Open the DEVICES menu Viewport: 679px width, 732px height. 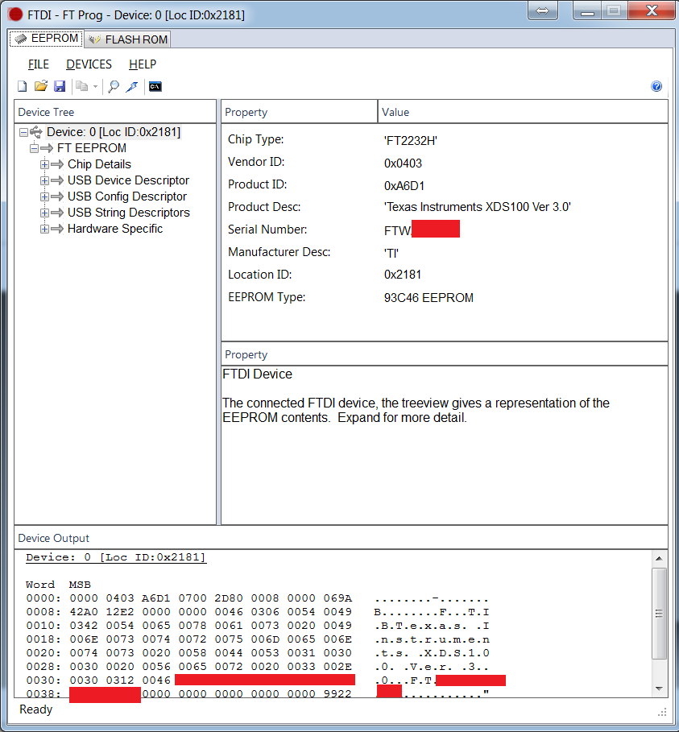89,64
